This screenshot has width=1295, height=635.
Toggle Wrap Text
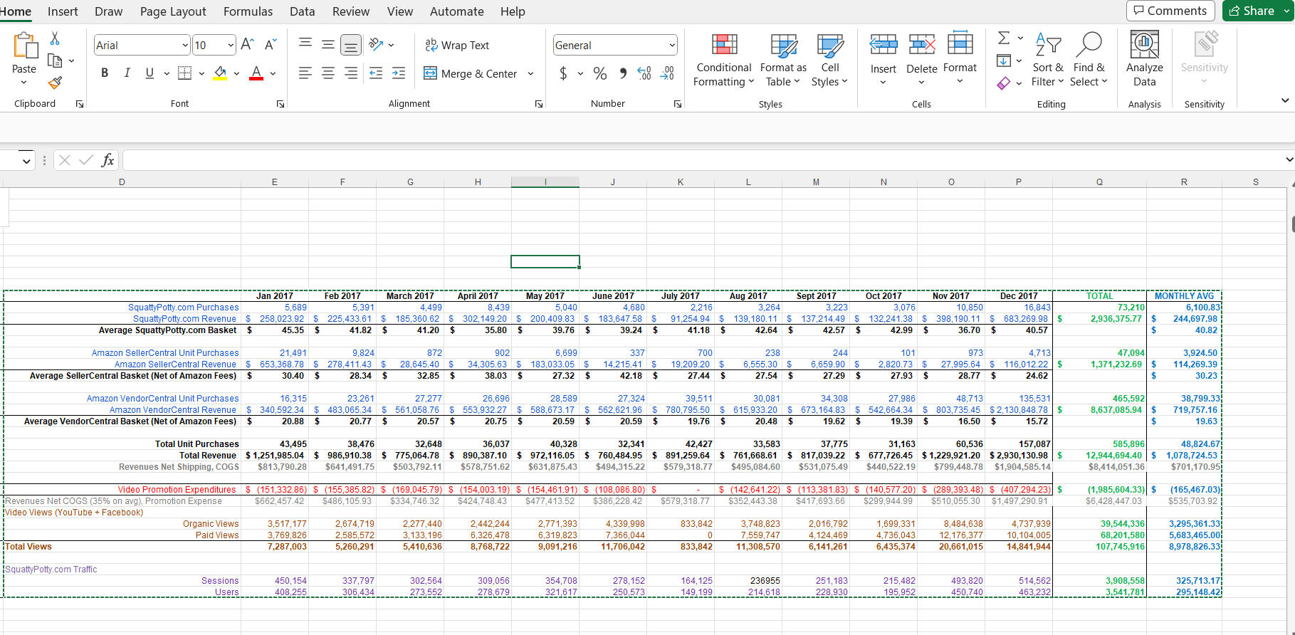pyautogui.click(x=457, y=45)
